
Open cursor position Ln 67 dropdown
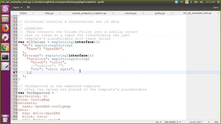(200, 122)
